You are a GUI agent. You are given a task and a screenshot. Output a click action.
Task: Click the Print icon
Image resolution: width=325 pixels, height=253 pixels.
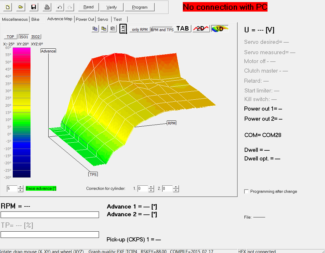tap(47, 7)
